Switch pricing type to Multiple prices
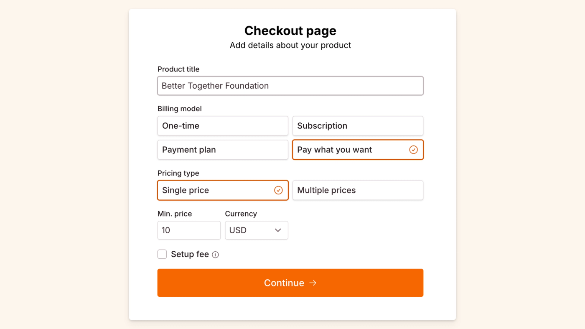The width and height of the screenshot is (585, 329). point(357,190)
